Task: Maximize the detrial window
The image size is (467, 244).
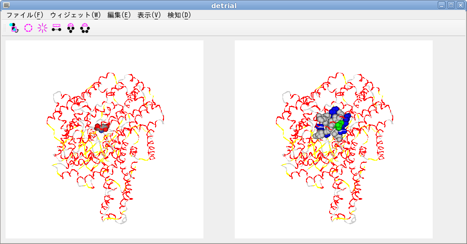Action: pyautogui.click(x=451, y=5)
